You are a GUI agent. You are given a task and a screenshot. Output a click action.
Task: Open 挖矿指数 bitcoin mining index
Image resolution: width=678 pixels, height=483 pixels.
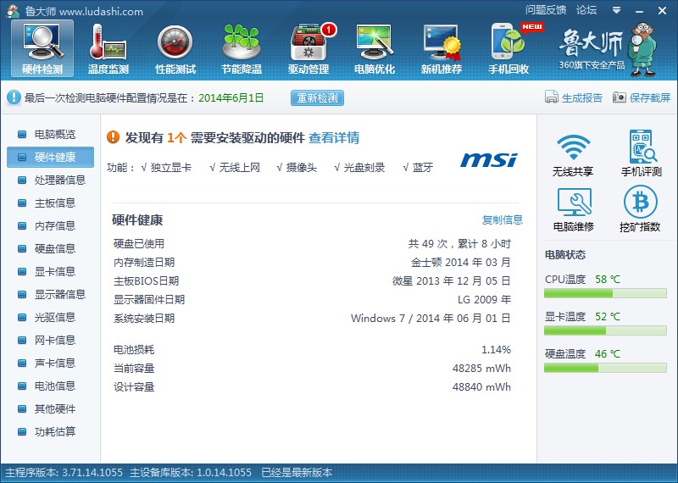(640, 209)
